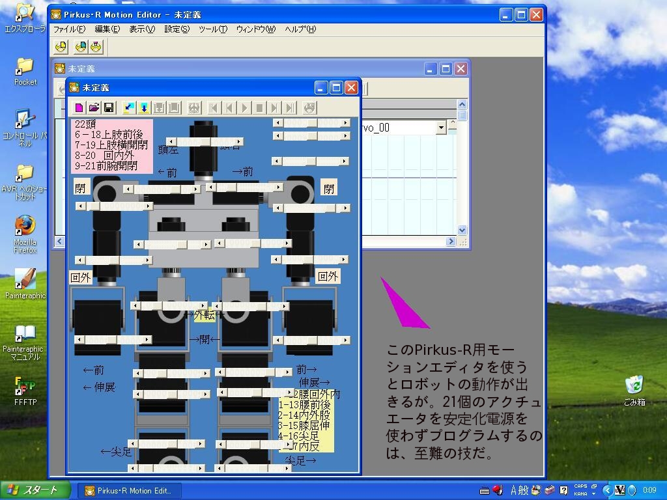Create a new file with the magenta page icon

click(79, 107)
